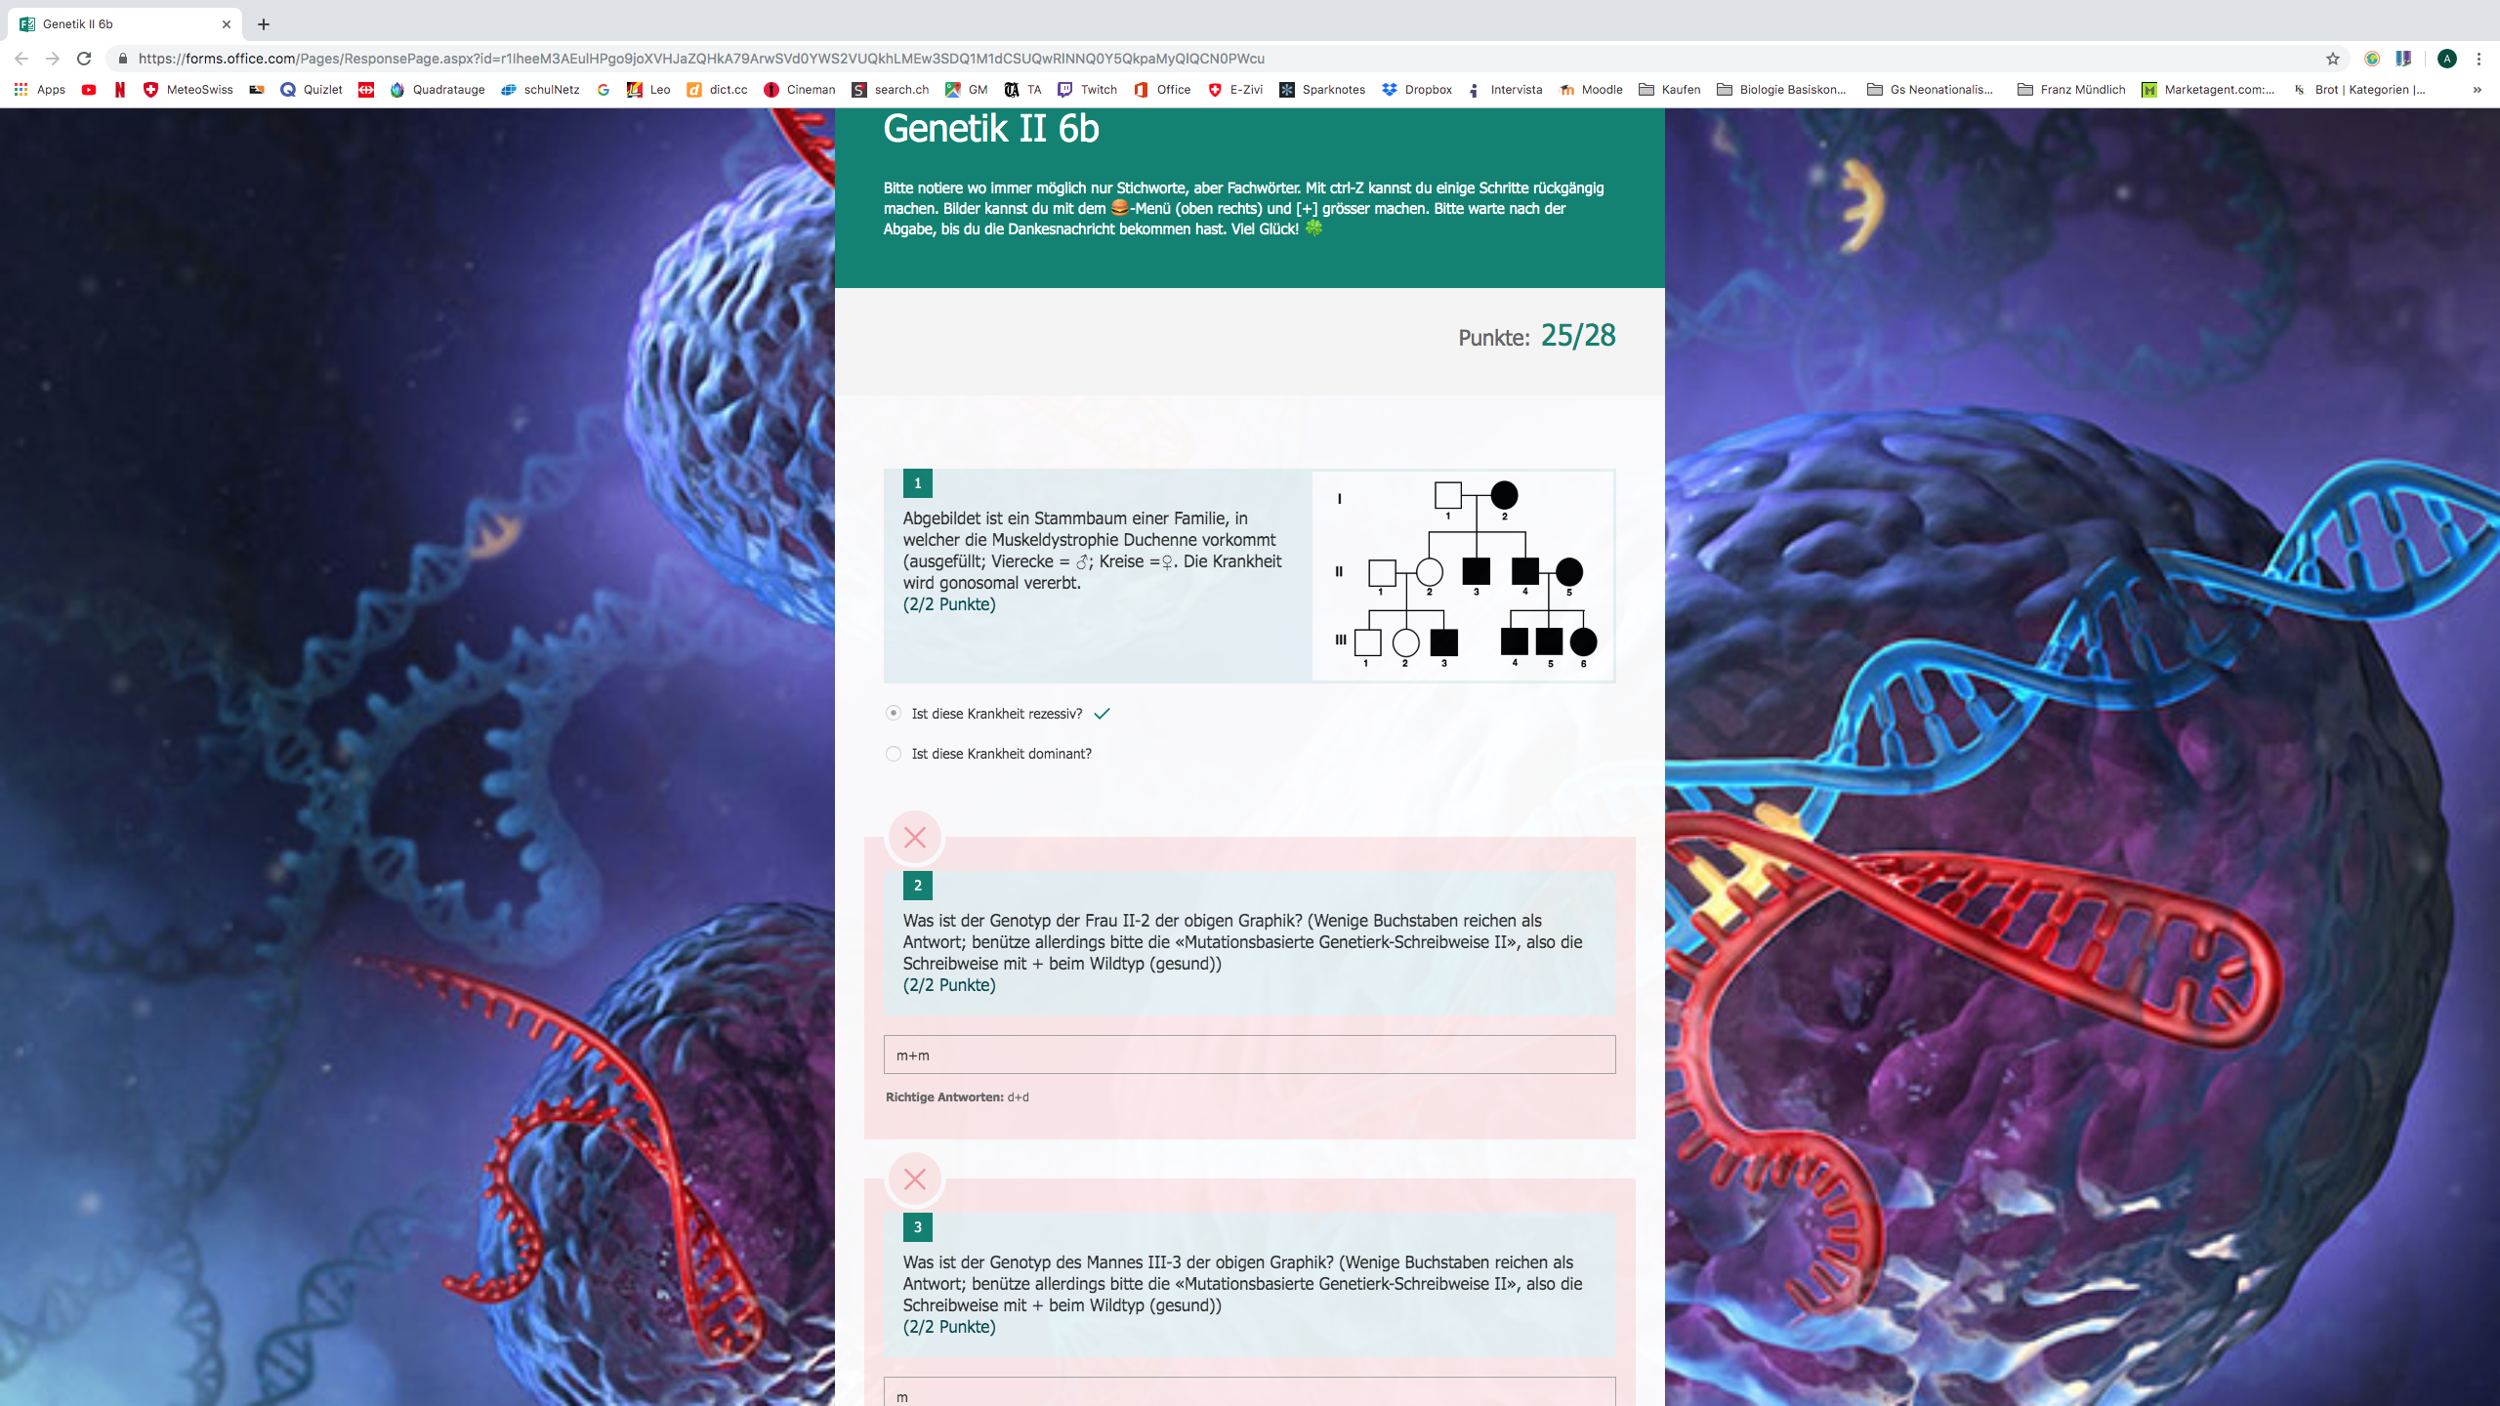
Task: Open the Dropbox bookmark
Action: (x=1416, y=90)
